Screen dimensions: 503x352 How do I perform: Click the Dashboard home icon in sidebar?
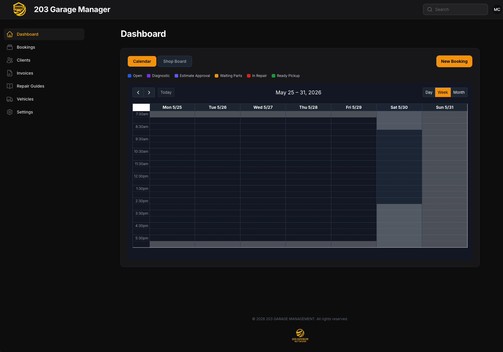[x=10, y=34]
